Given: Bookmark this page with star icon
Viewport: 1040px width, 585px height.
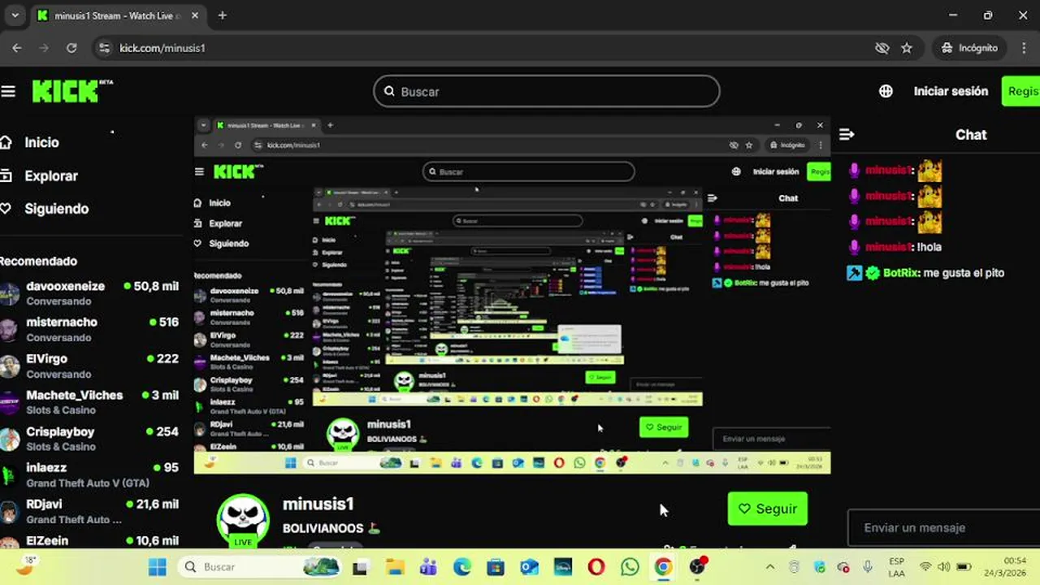Looking at the screenshot, I should [907, 48].
